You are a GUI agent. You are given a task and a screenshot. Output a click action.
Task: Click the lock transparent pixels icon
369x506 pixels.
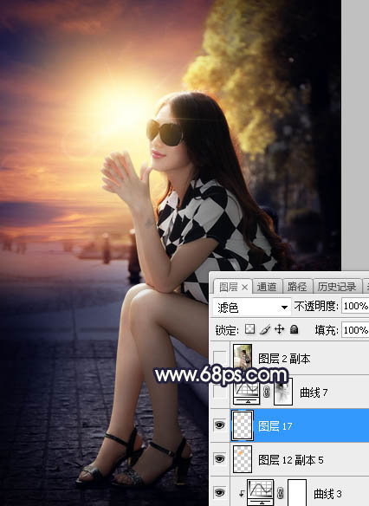pos(250,329)
